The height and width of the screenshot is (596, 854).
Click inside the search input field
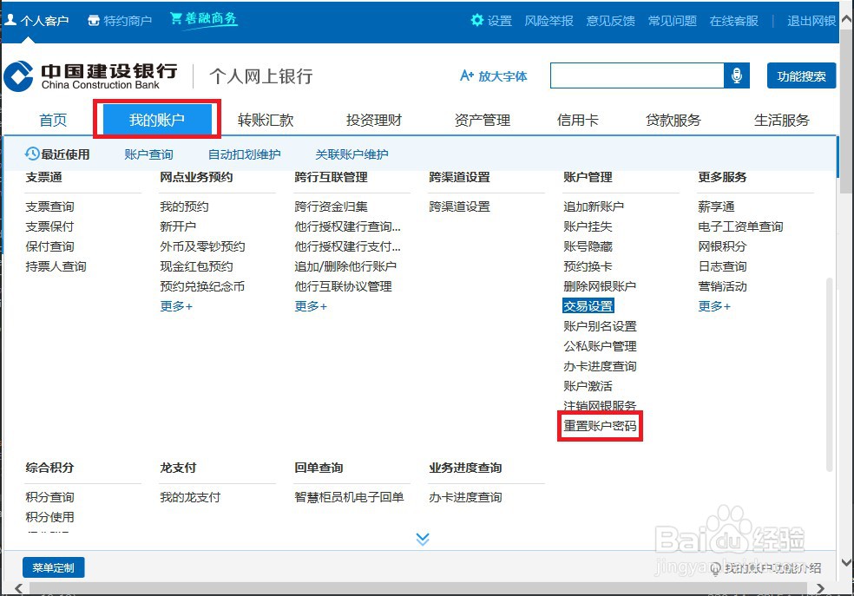(x=638, y=75)
